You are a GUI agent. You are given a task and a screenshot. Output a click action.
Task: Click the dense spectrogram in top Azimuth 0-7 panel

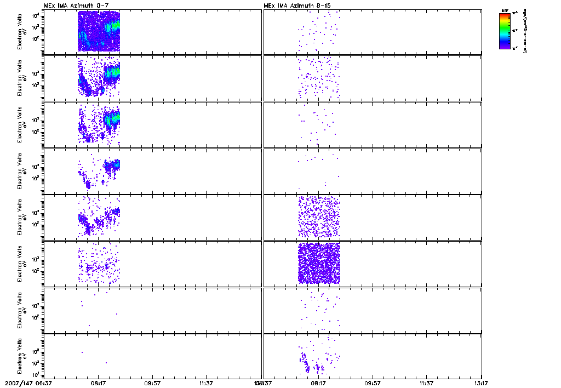[99, 31]
